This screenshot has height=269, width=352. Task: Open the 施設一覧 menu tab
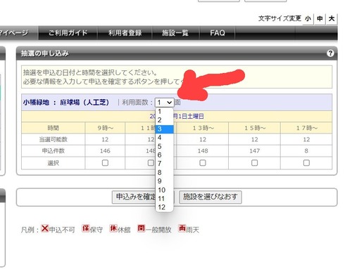(175, 33)
